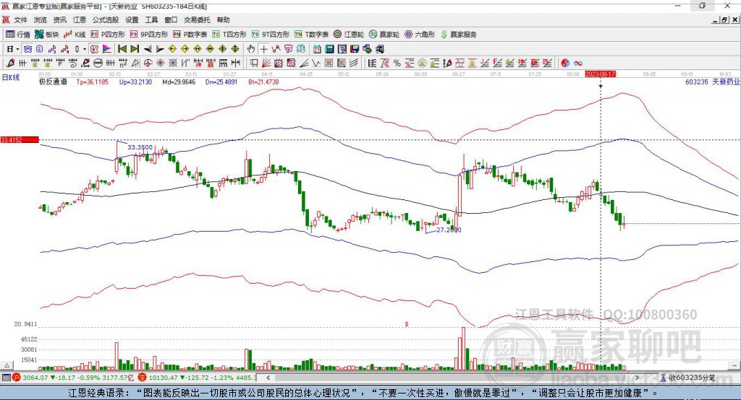Switch to the K线 chart view
The width and height of the screenshot is (741, 400).
coord(75,35)
